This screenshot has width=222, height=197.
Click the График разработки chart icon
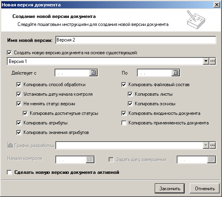(10, 145)
